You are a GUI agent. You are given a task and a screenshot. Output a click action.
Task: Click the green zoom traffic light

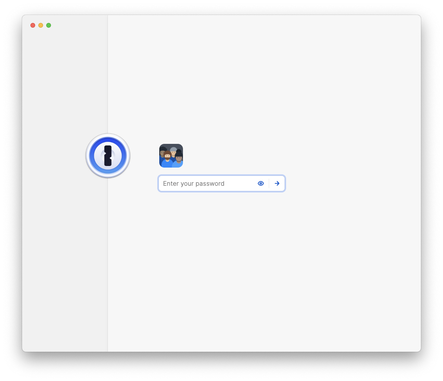49,25
